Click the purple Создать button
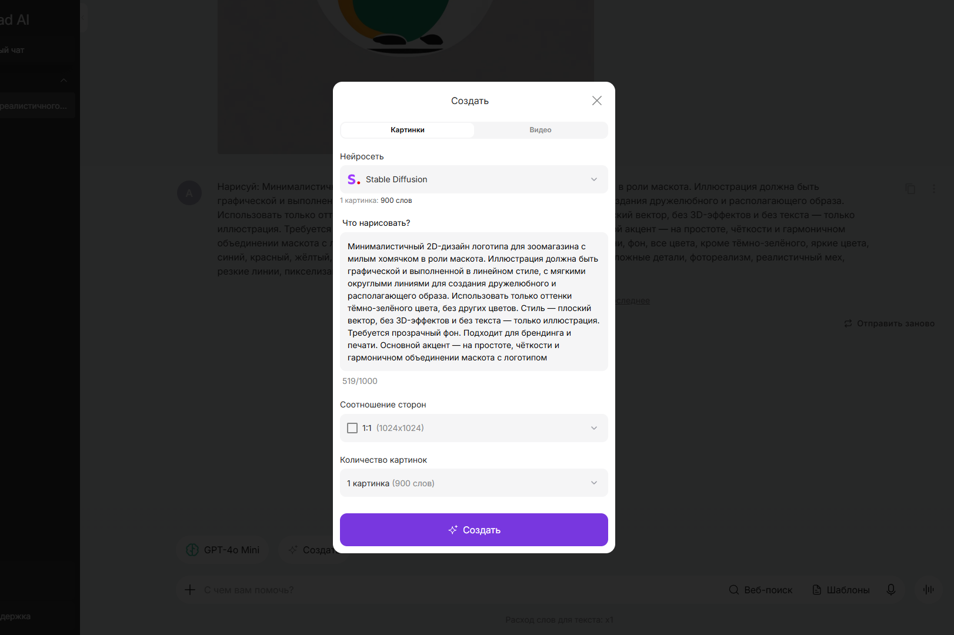 tap(473, 530)
